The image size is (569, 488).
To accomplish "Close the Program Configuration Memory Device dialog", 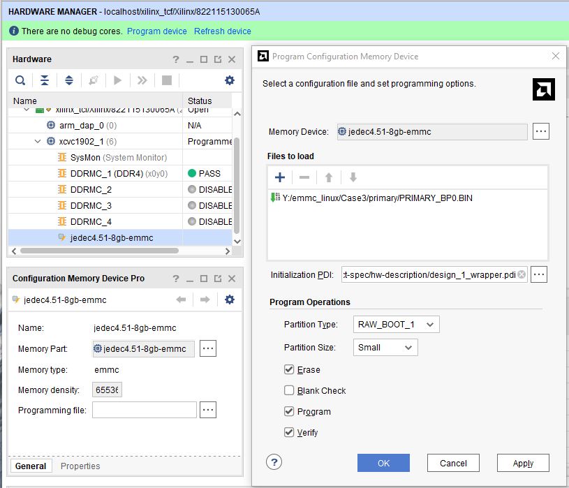I will 556,56.
